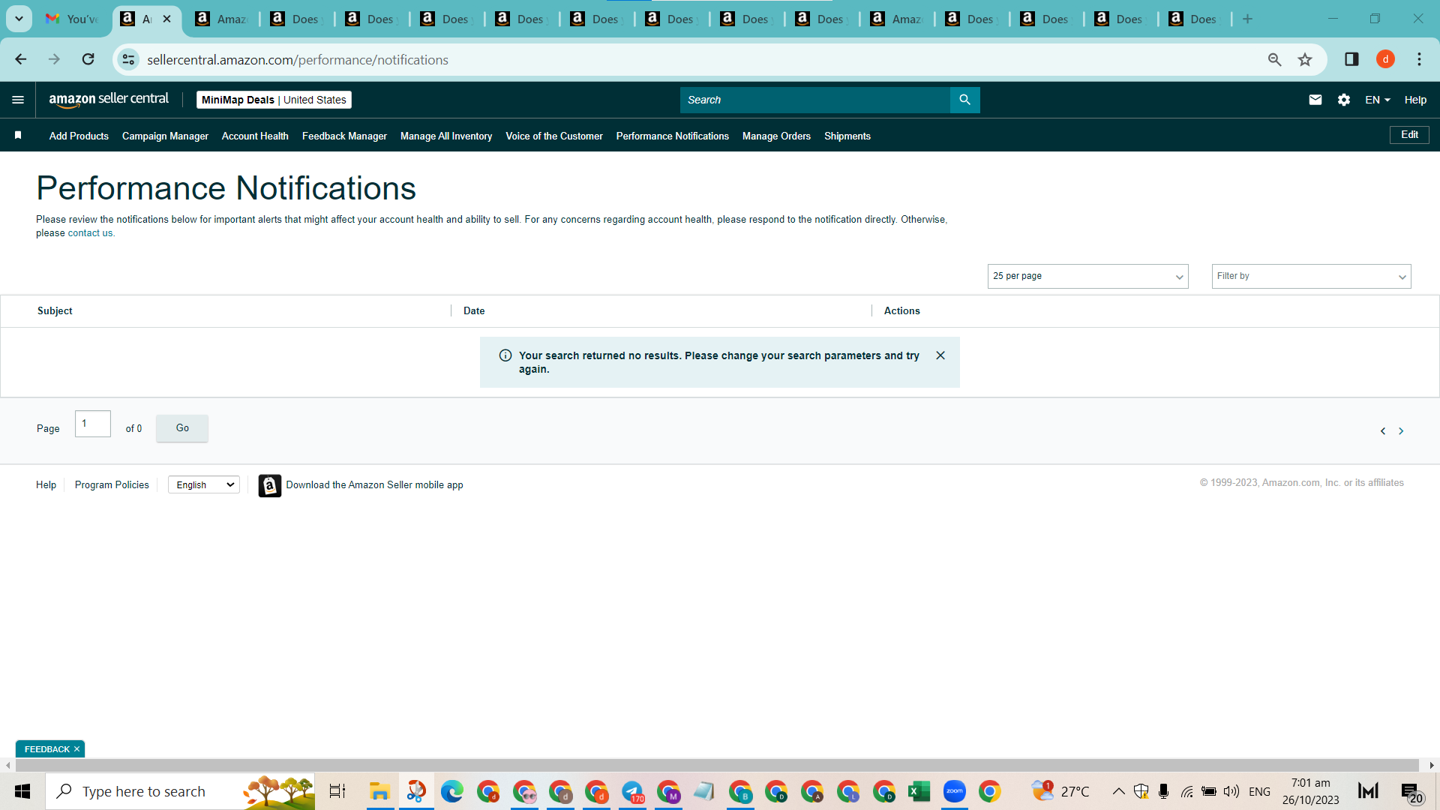The image size is (1440, 810).
Task: Open the Filter by dropdown
Action: (x=1311, y=276)
